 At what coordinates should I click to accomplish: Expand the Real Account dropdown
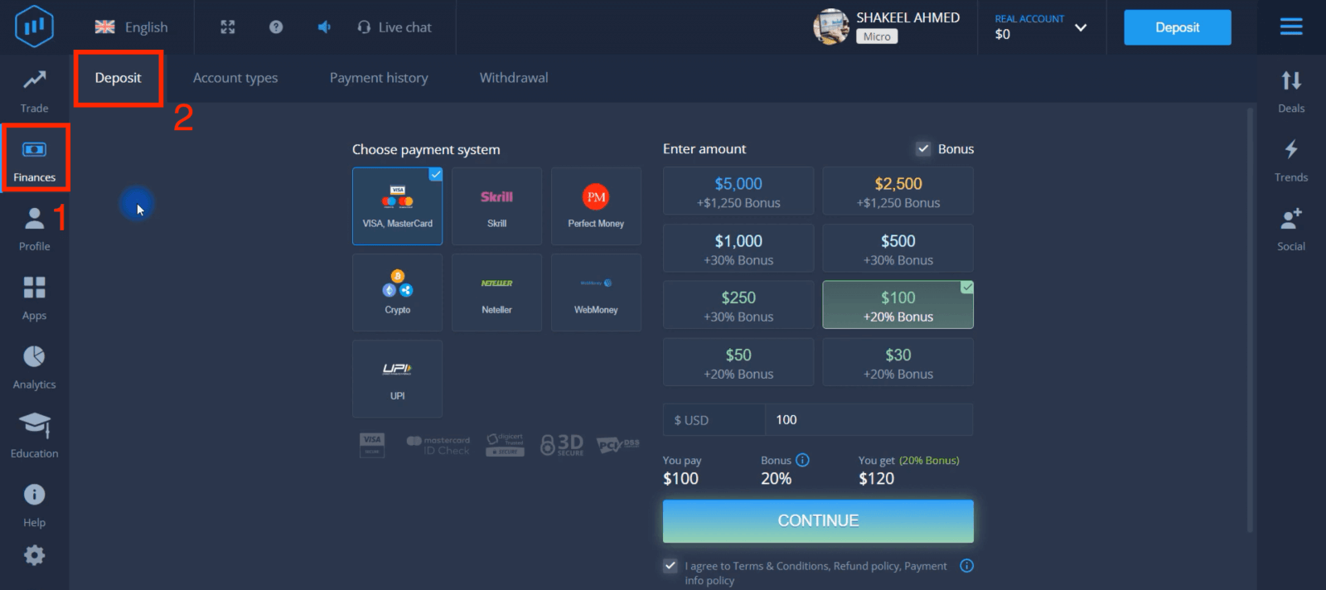coord(1080,27)
